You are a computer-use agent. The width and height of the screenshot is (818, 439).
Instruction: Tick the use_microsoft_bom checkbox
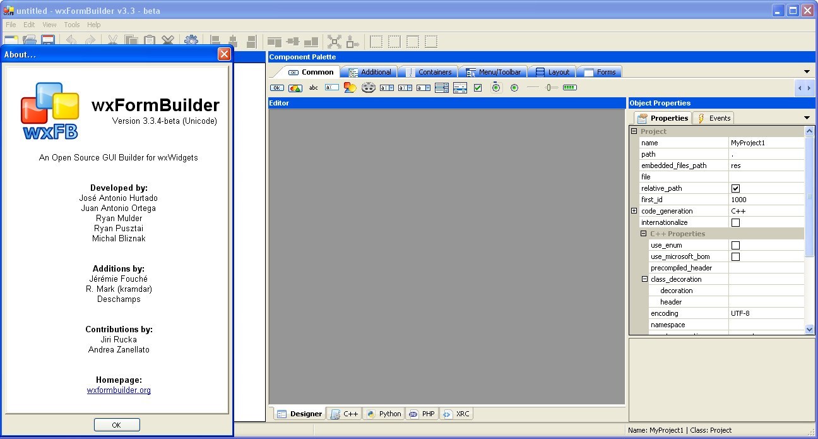point(735,256)
